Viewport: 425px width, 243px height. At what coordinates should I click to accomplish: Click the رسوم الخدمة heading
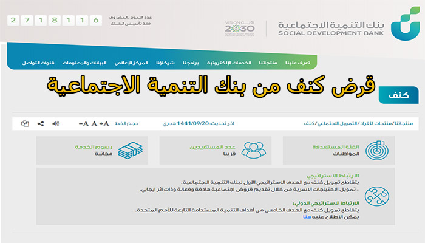point(93,147)
